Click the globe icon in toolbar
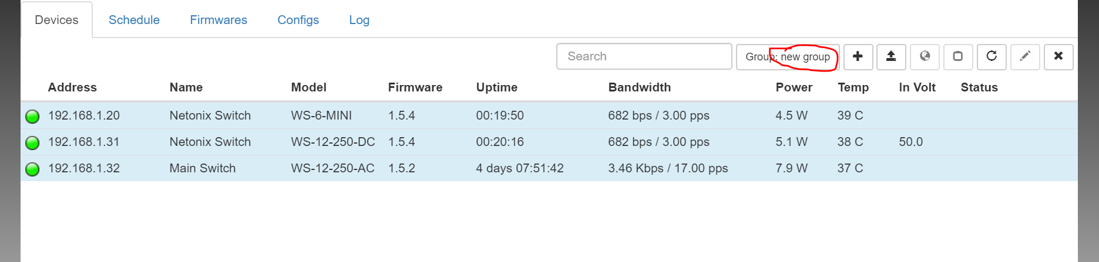Image resolution: width=1099 pixels, height=262 pixels. (x=925, y=56)
